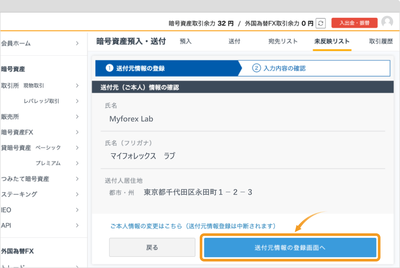The width and height of the screenshot is (400, 268).
Task: Open the 宛先リスト tab
Action: [x=283, y=41]
